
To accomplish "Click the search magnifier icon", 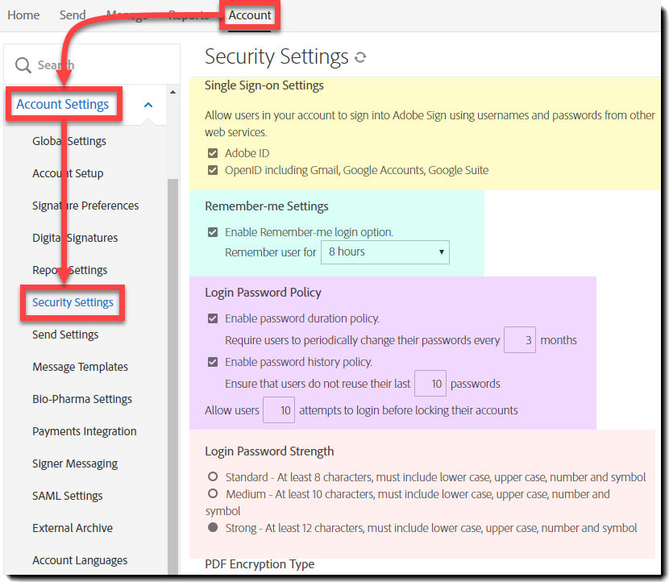I will pos(23,65).
